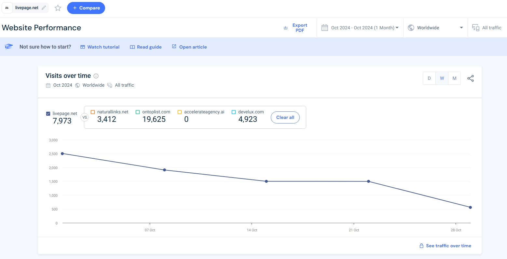This screenshot has height=259, width=507.
Task: Click the info icon next to Visits over time
Action: pos(96,76)
